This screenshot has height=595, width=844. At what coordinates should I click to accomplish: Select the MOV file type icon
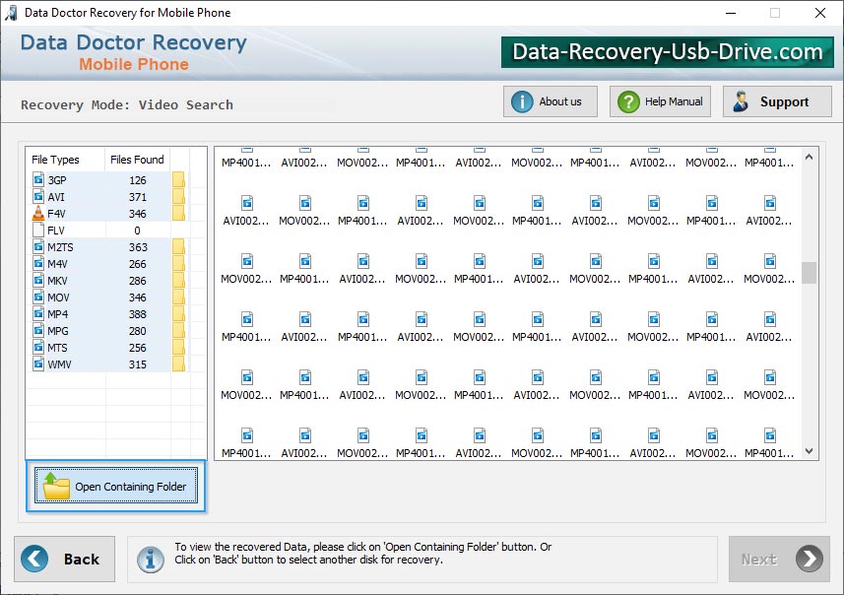tap(38, 297)
